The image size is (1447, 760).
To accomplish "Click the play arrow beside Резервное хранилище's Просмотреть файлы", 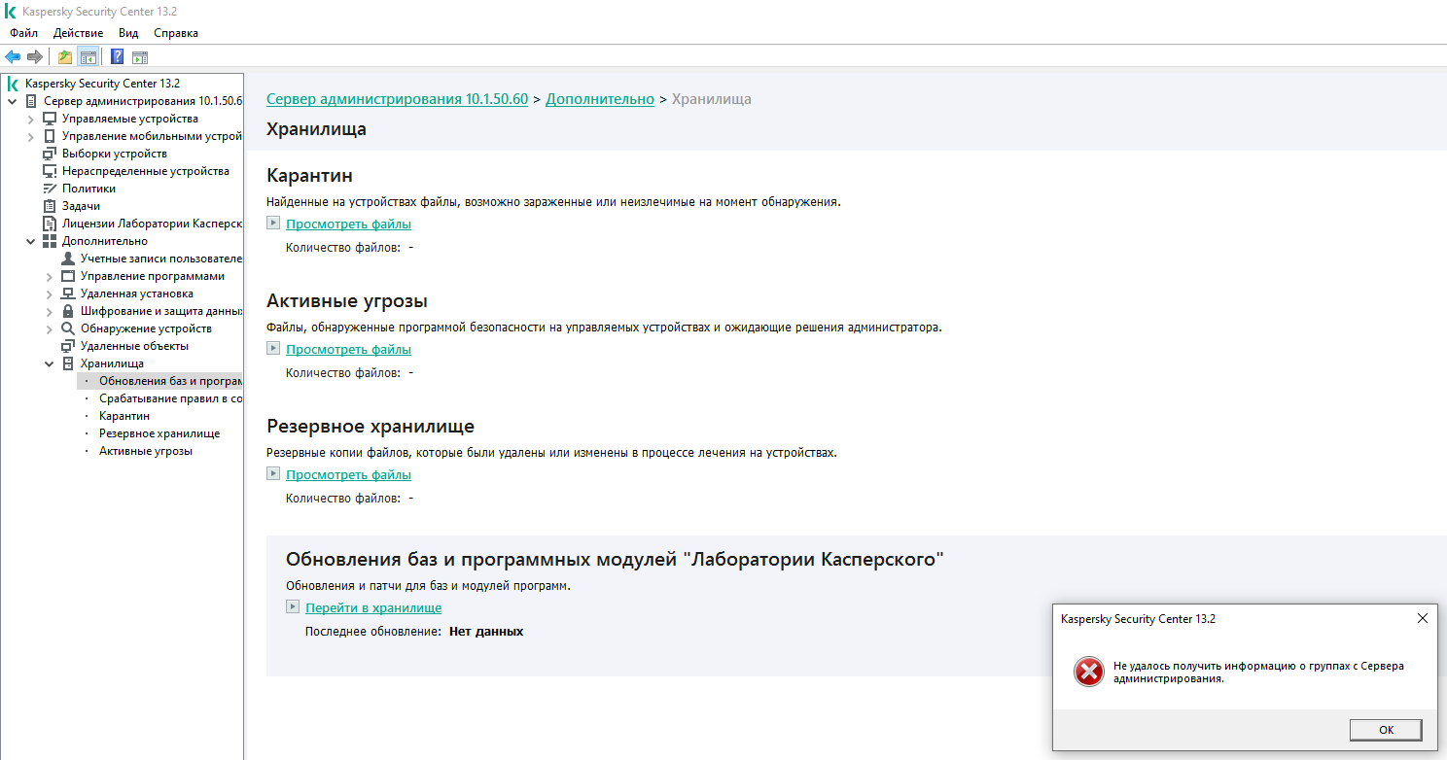I will [x=273, y=474].
